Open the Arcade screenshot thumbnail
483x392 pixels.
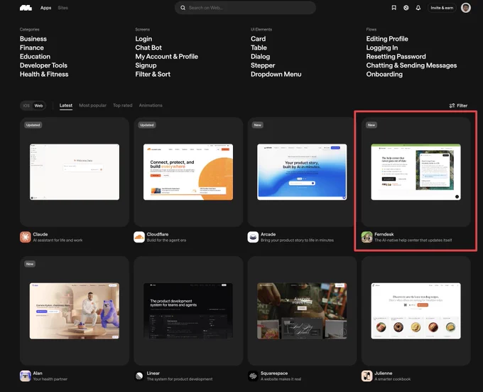302,171
